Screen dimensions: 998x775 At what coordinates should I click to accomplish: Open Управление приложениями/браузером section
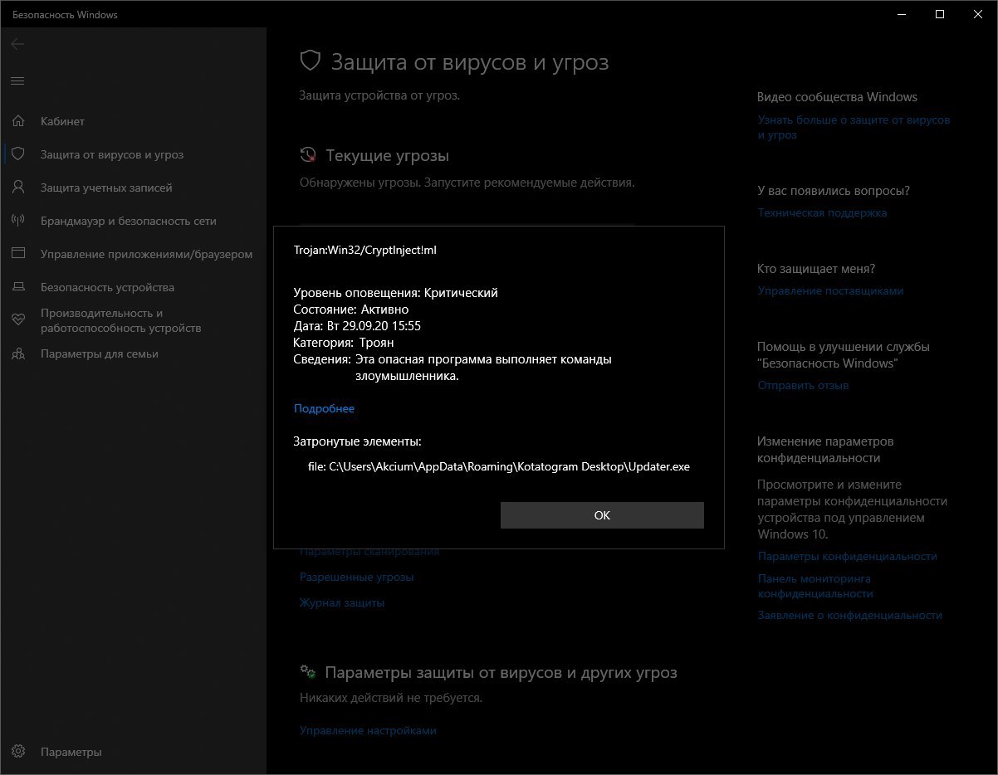click(x=146, y=254)
